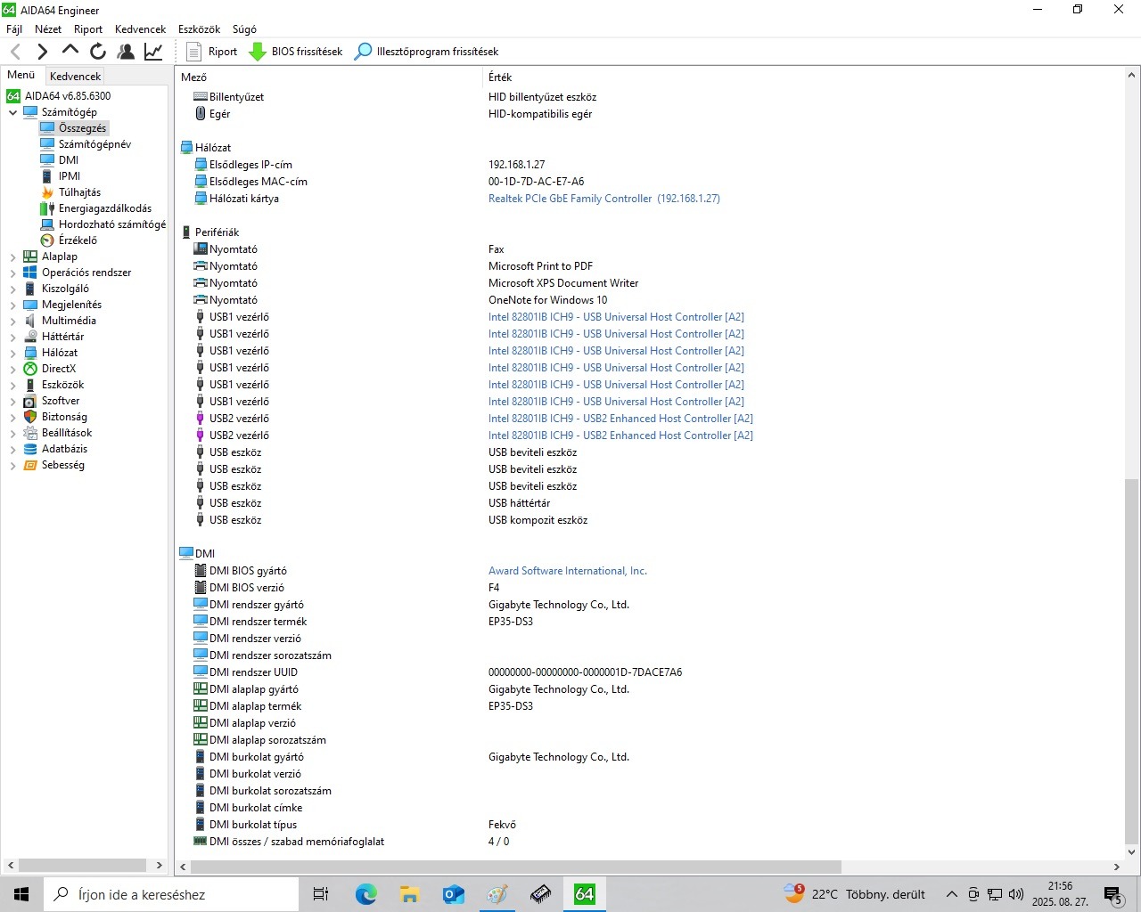The width and height of the screenshot is (1141, 912).
Task: Select the DMI burkolat típus row
Action: point(649,825)
